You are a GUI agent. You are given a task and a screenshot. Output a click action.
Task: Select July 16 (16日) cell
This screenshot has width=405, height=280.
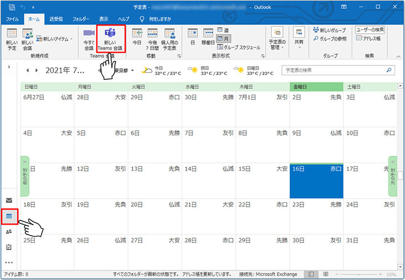[x=316, y=181]
